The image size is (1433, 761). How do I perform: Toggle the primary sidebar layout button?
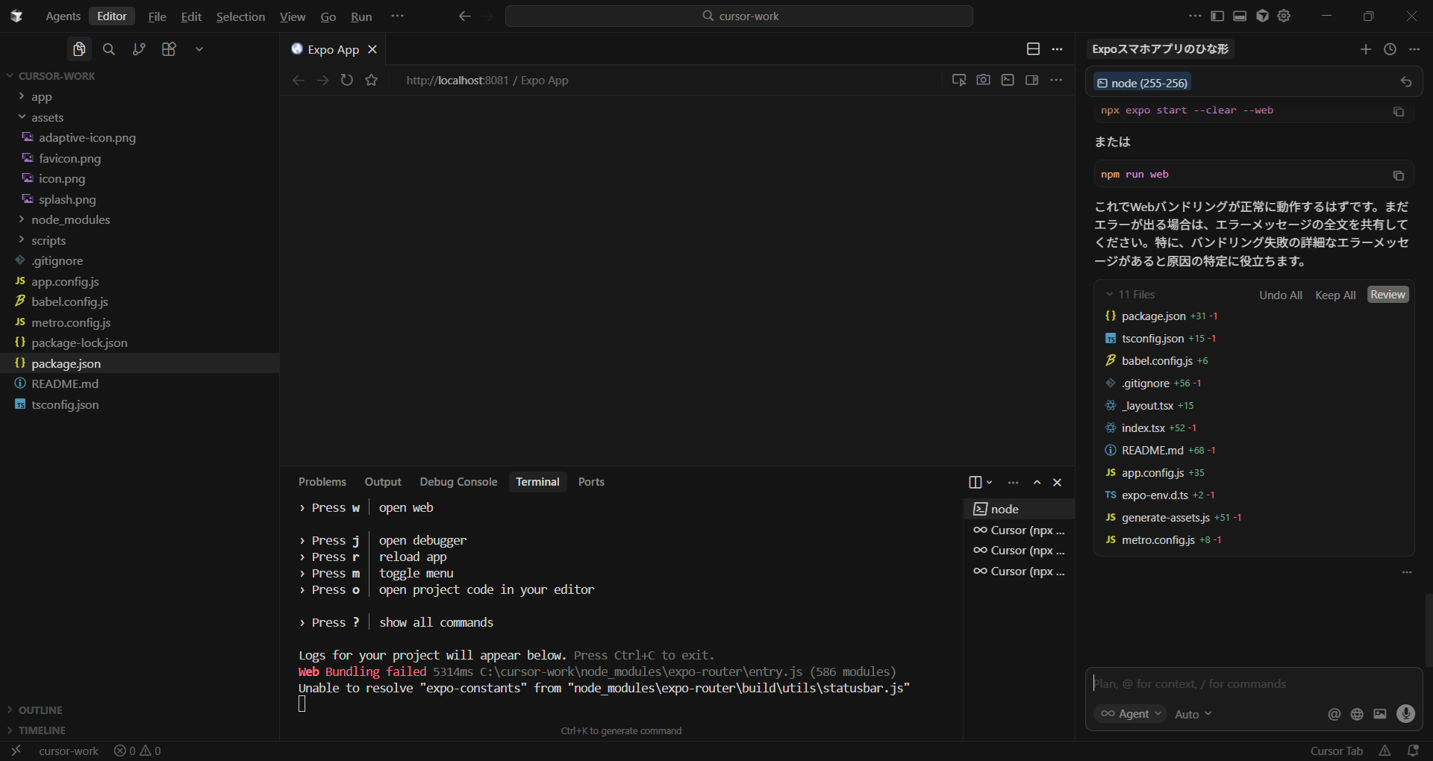pos(1217,16)
